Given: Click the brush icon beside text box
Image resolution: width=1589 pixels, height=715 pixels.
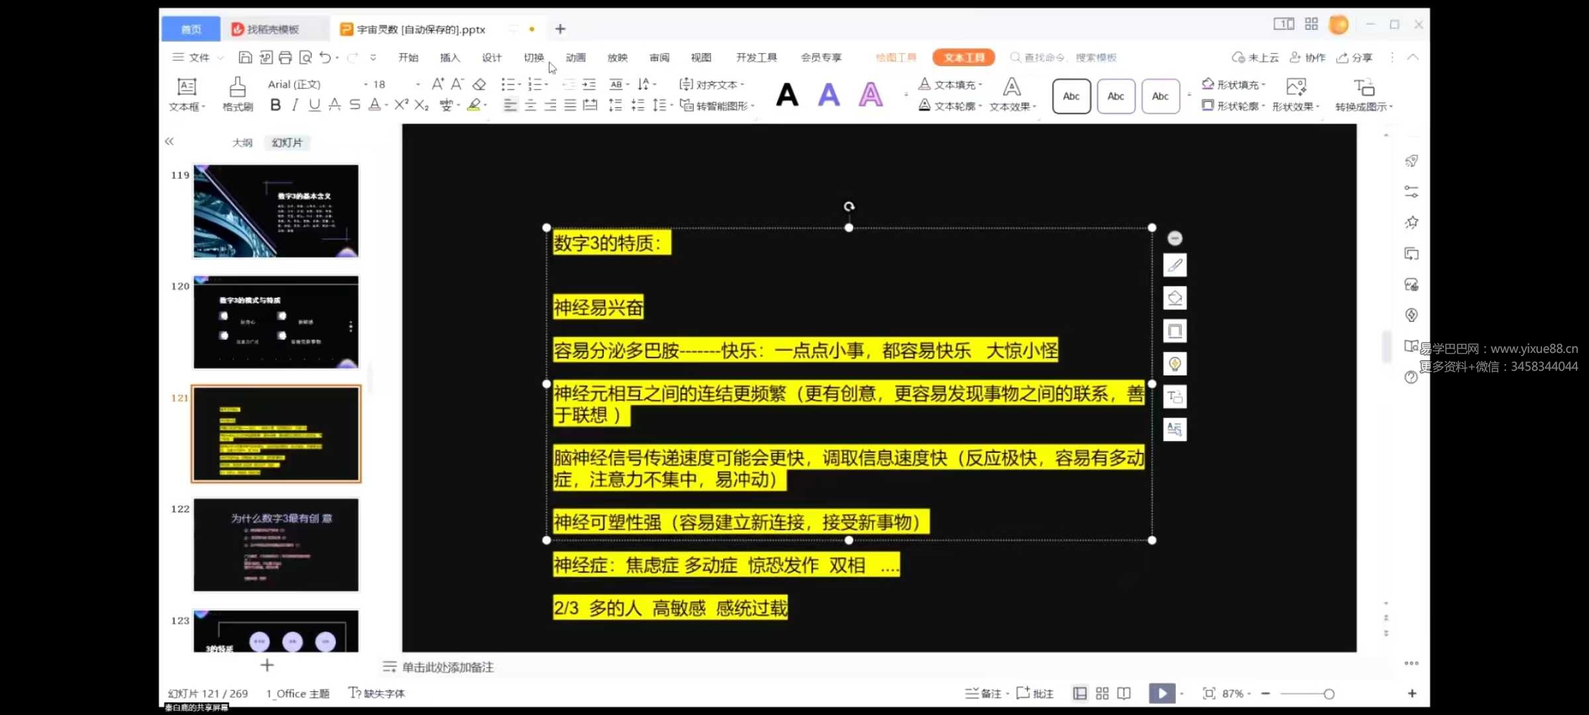Looking at the screenshot, I should tap(1175, 265).
